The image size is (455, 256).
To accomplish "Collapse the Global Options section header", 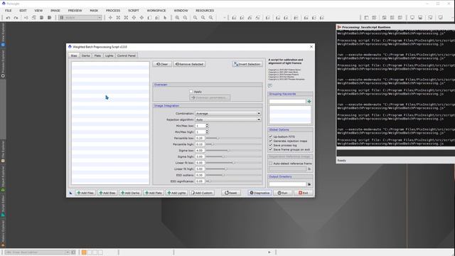I will click(x=290, y=129).
